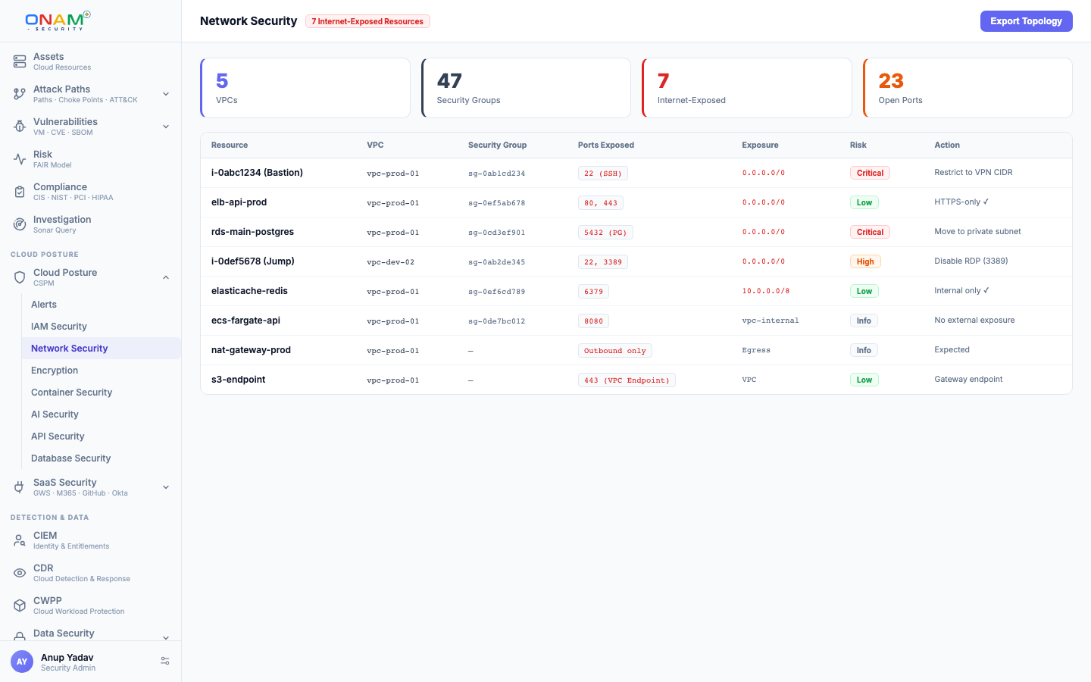The width and height of the screenshot is (1091, 682).
Task: Click the Data Security icon
Action: coord(20,637)
